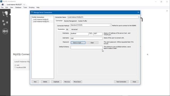Close the Local instance MySQL57 tab

24,5
